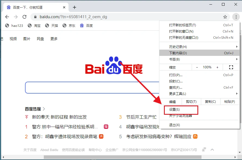
Task: Click the horizontal scrollbar thumb
Action: (123, 157)
